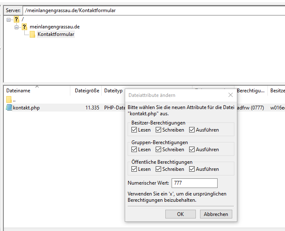Image resolution: width=285 pixels, height=231 pixels.
Task: Select the '..' parent directory entry
Action: pyautogui.click(x=14, y=100)
